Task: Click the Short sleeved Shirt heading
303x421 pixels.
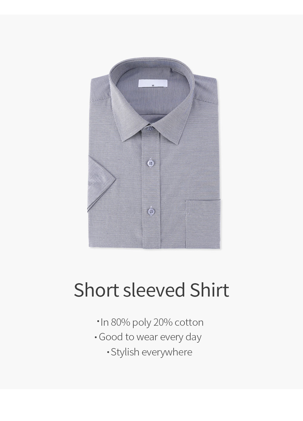Action: [x=151, y=290]
